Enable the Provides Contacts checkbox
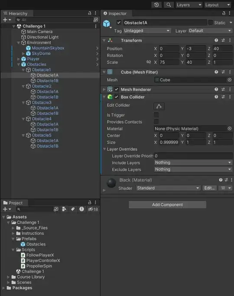The width and height of the screenshot is (234, 296). click(156, 122)
